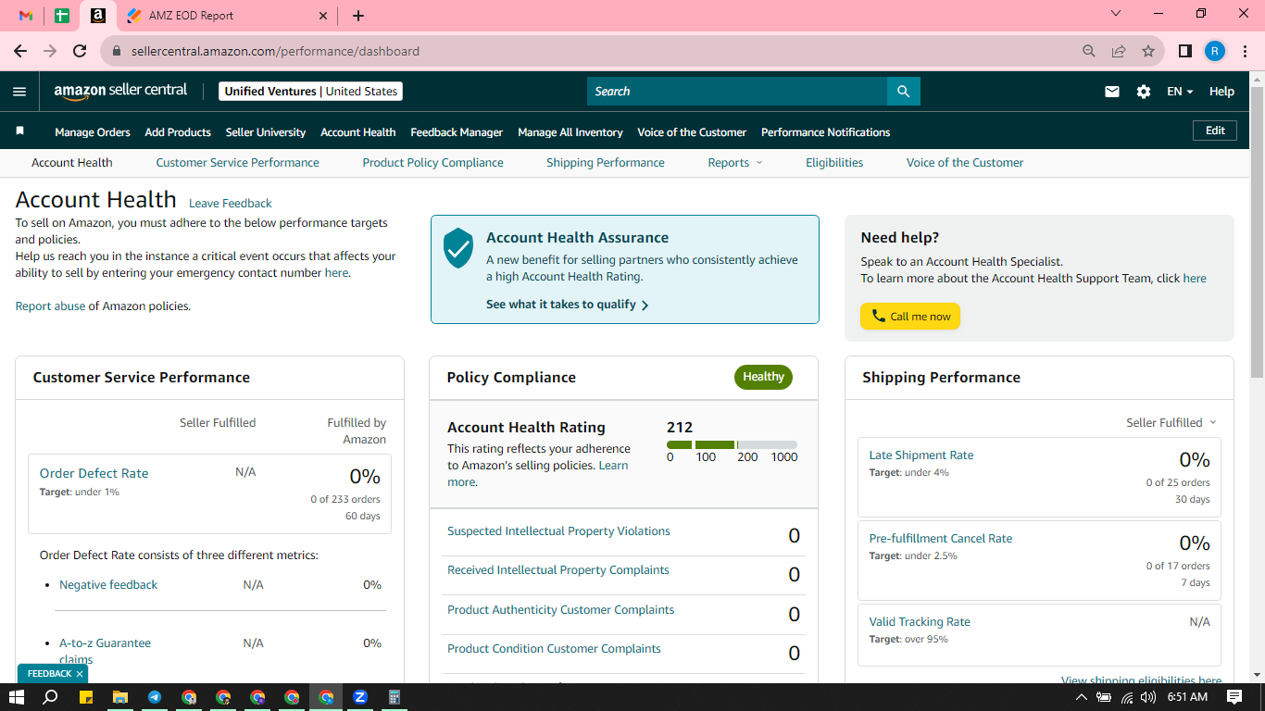Switch to Customer Service Performance tab
1265x711 pixels.
pos(237,162)
